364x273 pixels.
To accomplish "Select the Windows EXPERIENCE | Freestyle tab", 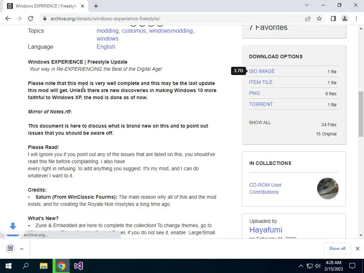I will pos(45,6).
